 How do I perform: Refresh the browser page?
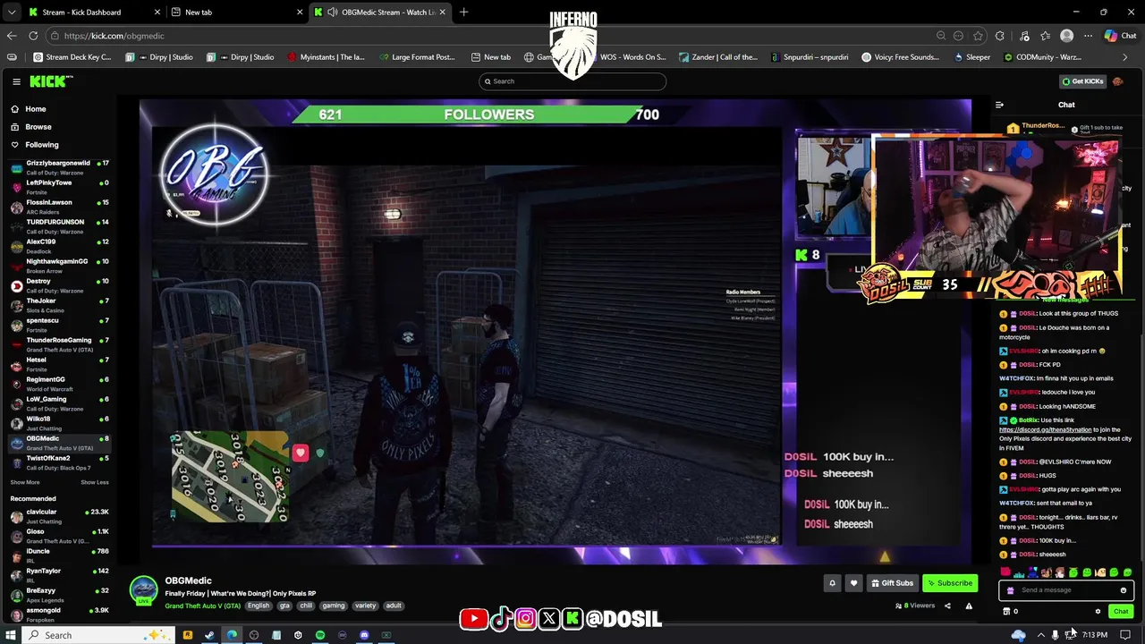(33, 36)
